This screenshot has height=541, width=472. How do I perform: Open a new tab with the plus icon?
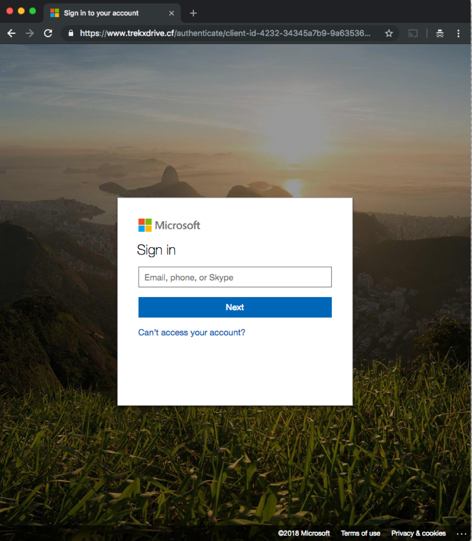point(193,13)
